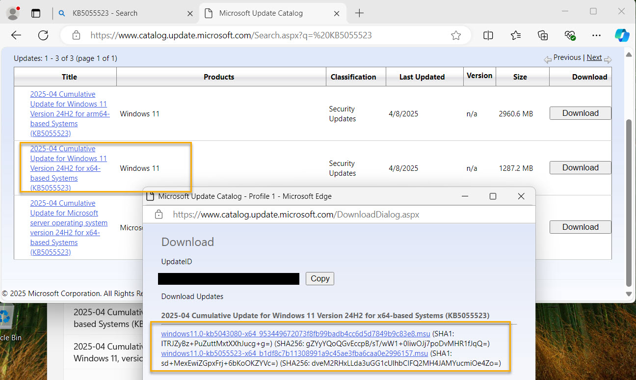This screenshot has height=380, width=636.
Task: Copy the UpdateID in download dialog
Action: coord(320,279)
